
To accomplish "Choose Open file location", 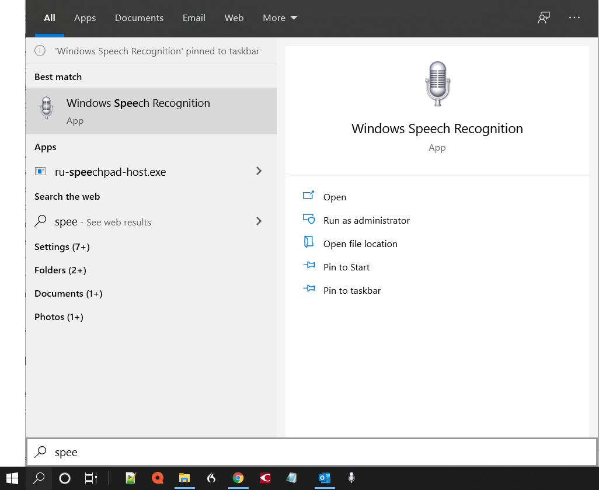I will (360, 244).
